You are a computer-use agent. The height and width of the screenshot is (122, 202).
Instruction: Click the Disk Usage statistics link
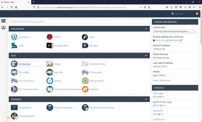158,93
